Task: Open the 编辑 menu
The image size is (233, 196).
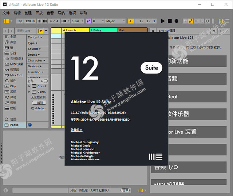Action: tap(17, 13)
